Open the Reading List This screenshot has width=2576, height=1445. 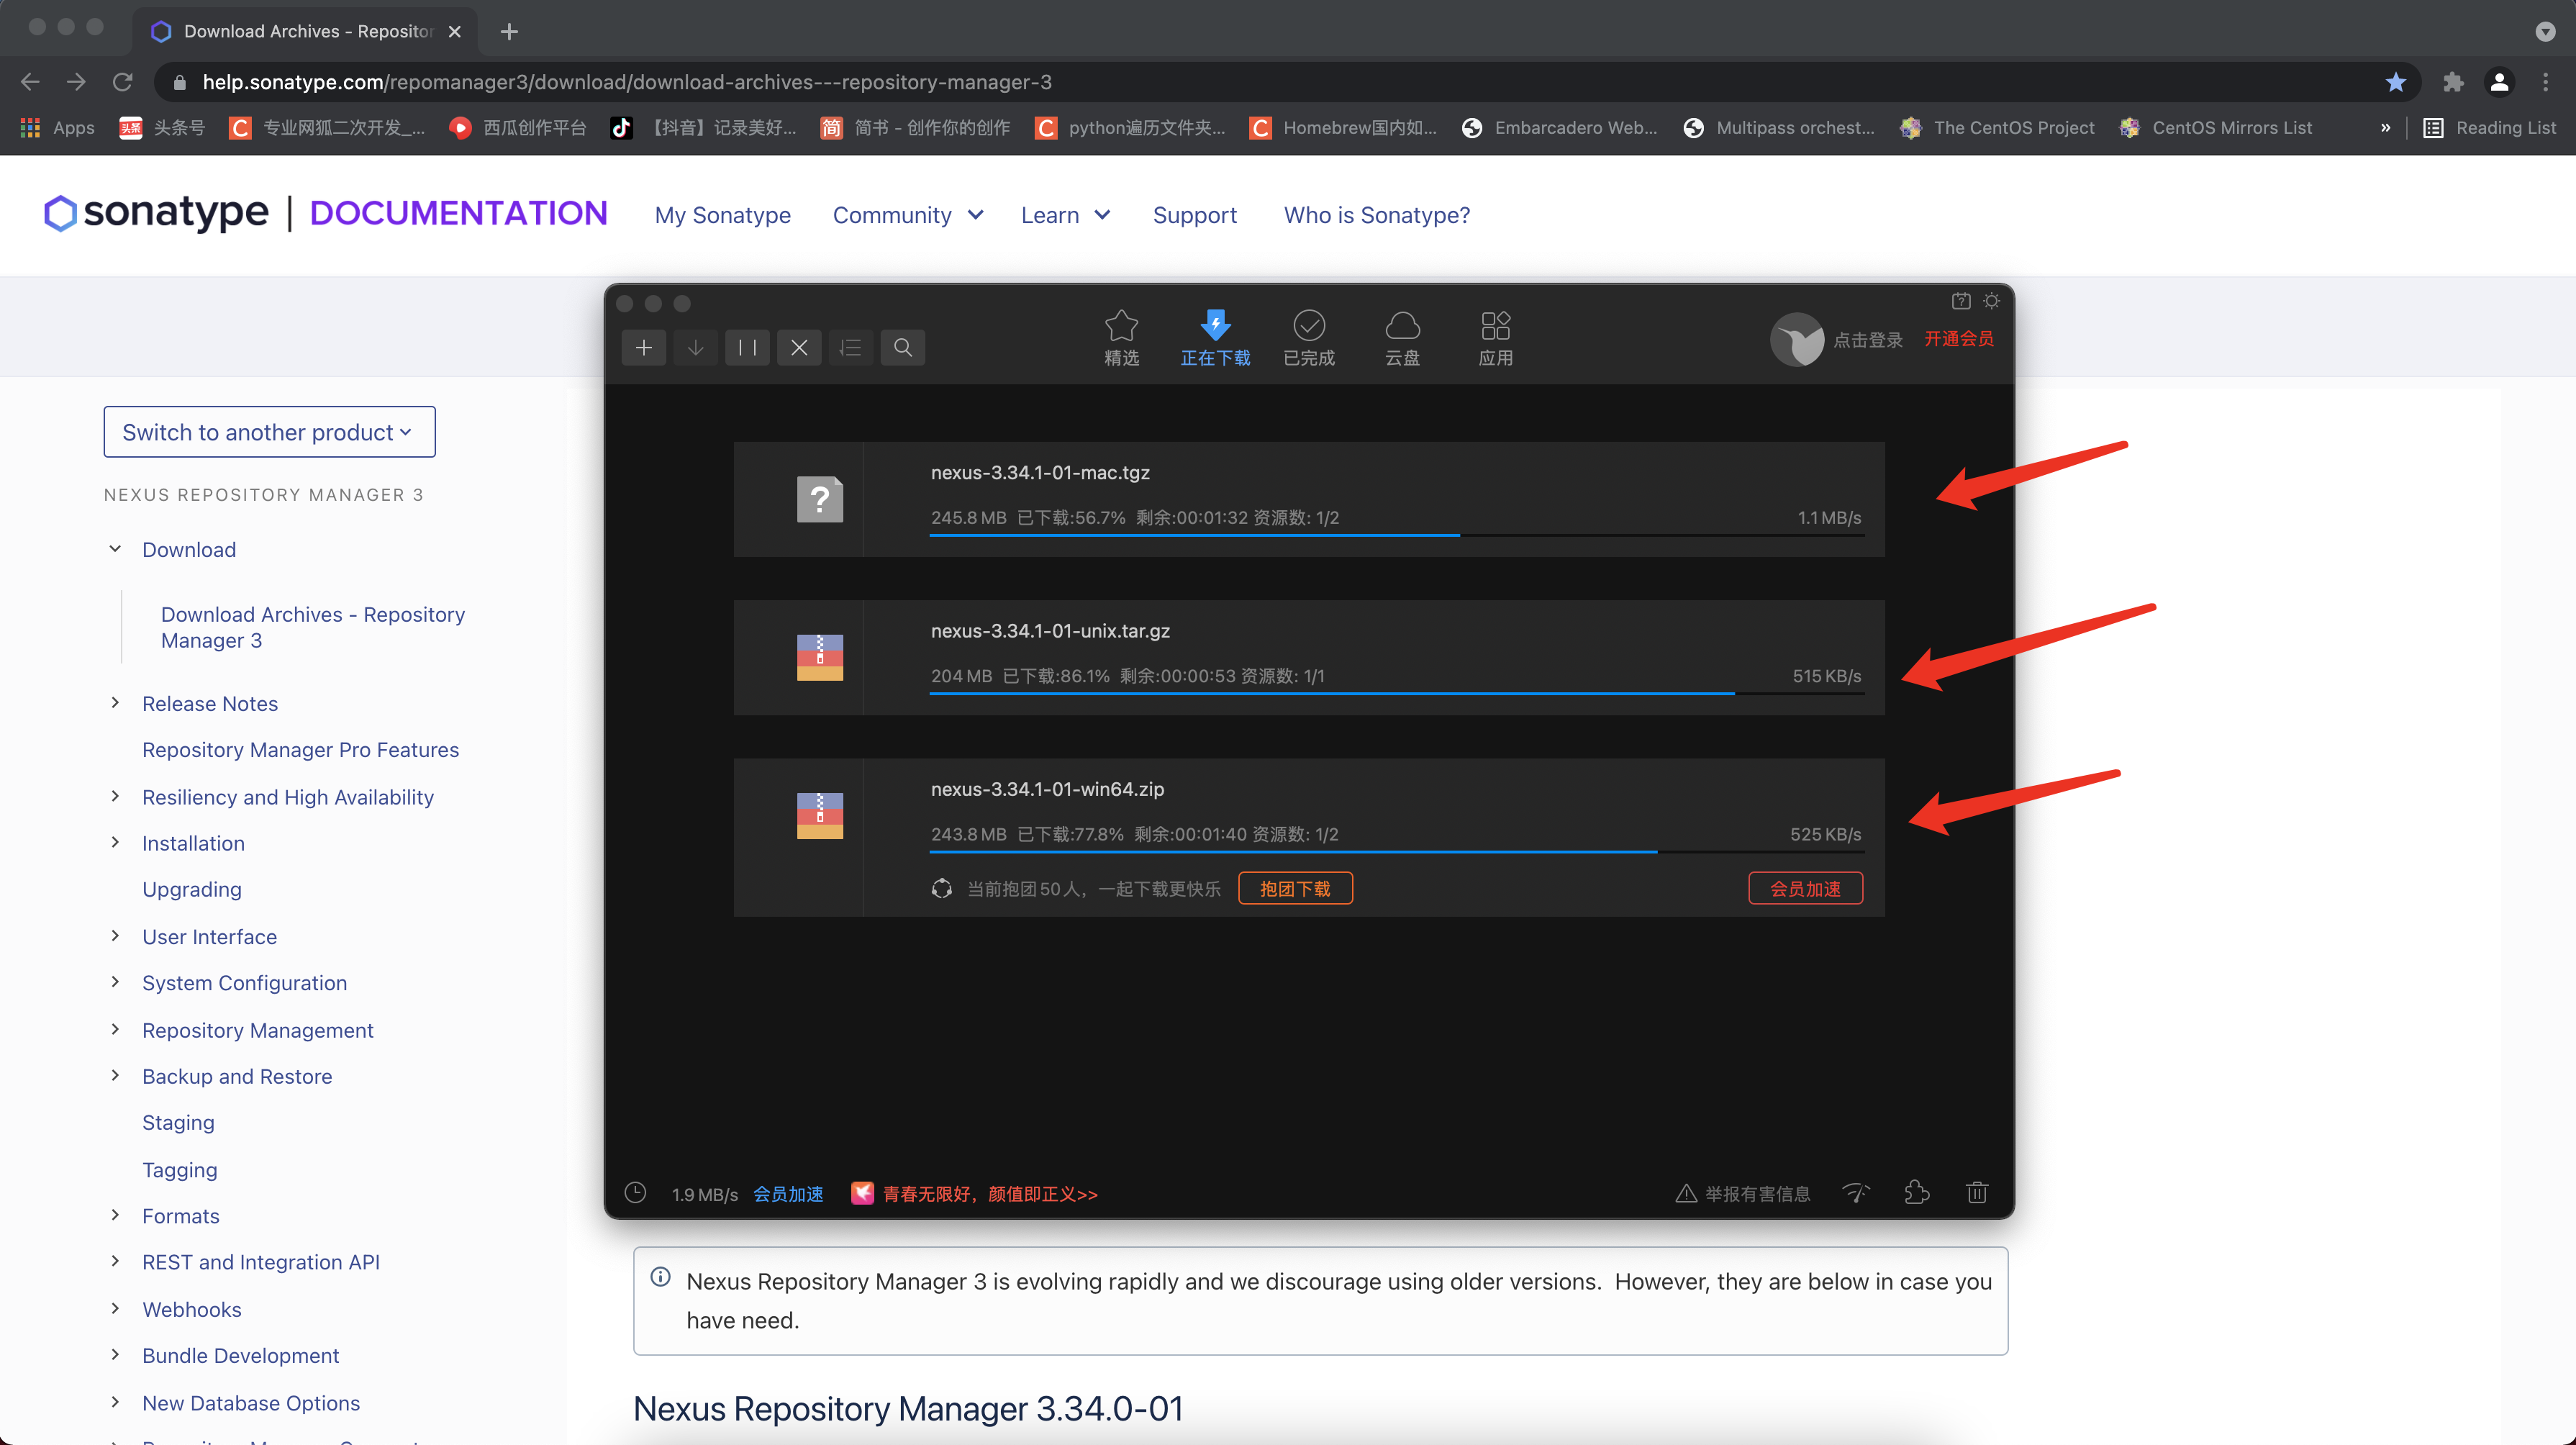point(2489,127)
